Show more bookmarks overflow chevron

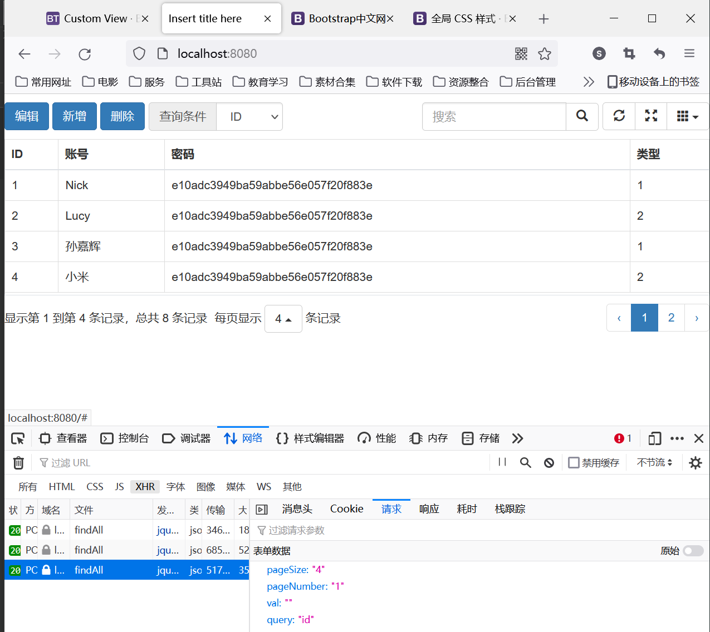[589, 82]
